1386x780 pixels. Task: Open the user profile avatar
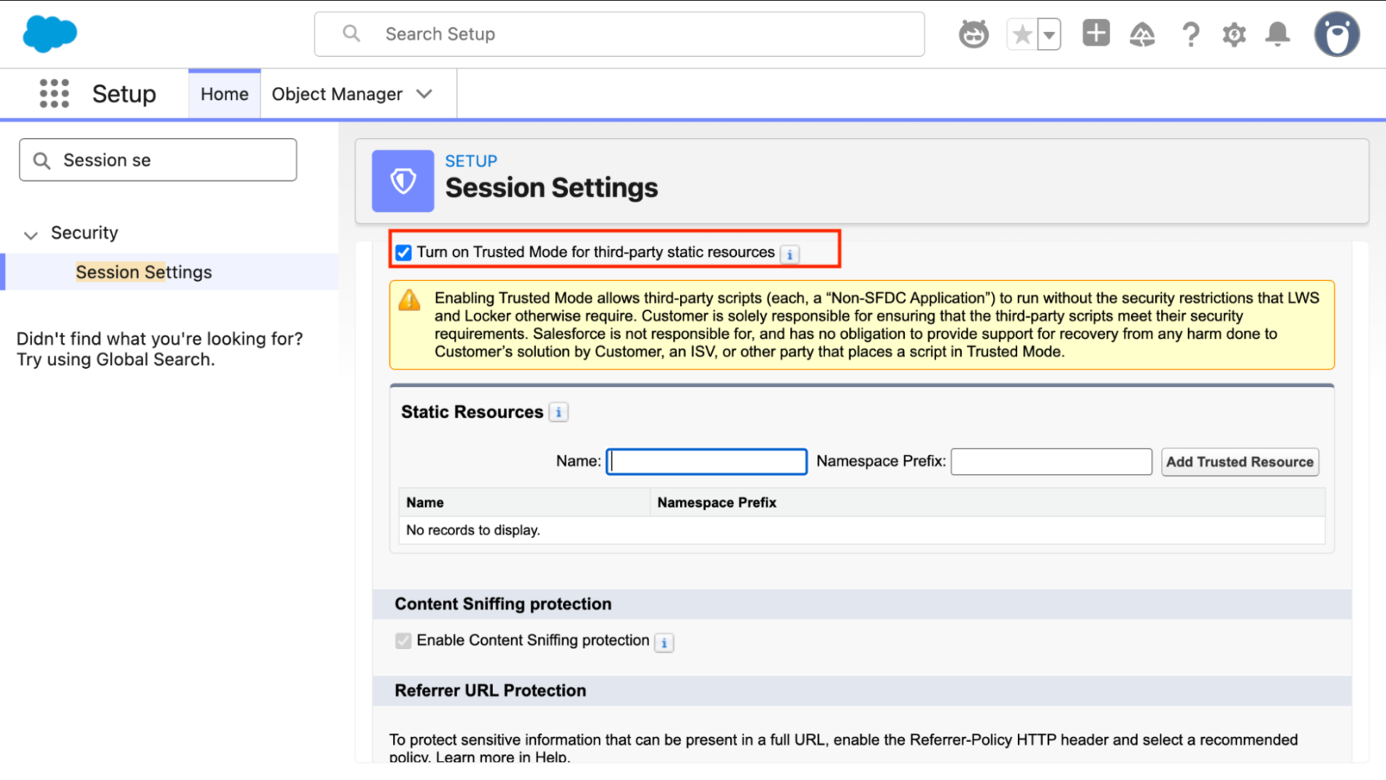pos(1337,34)
